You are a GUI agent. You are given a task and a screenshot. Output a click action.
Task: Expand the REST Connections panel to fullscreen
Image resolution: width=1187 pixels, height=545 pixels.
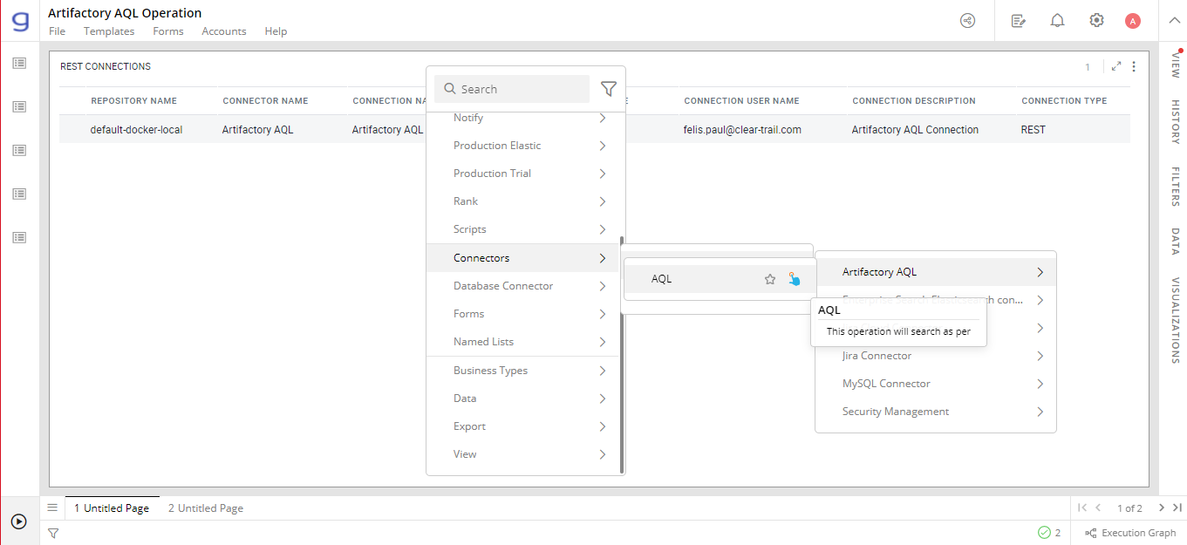click(x=1115, y=66)
